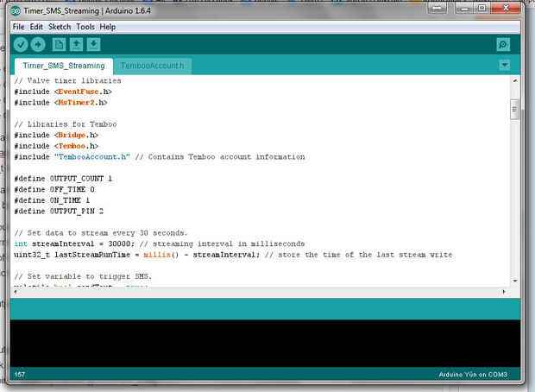Click the millis() call in code

(x=161, y=255)
